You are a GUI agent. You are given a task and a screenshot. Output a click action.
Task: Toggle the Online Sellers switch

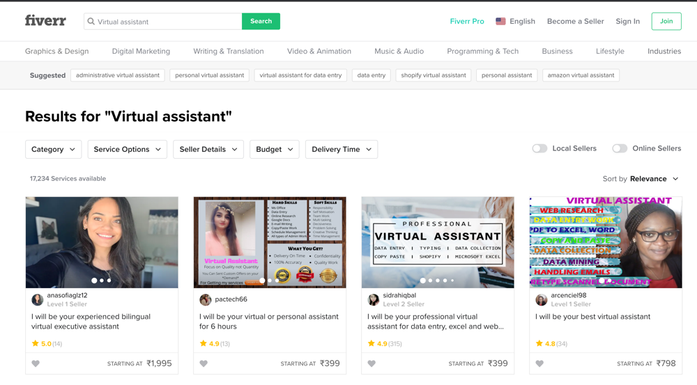(620, 149)
